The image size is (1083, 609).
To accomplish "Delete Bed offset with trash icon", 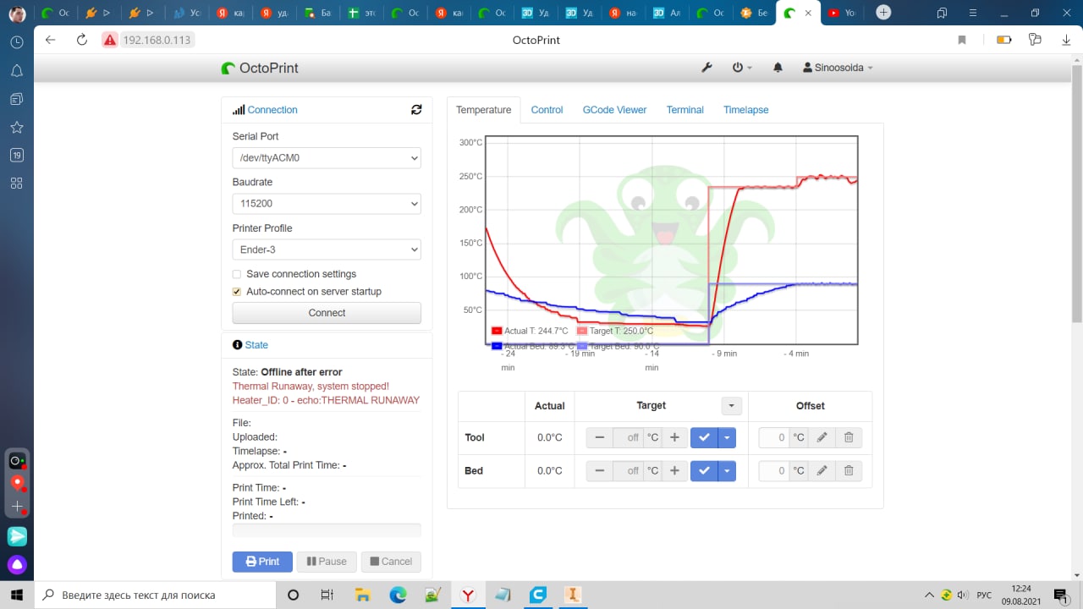I will point(849,470).
